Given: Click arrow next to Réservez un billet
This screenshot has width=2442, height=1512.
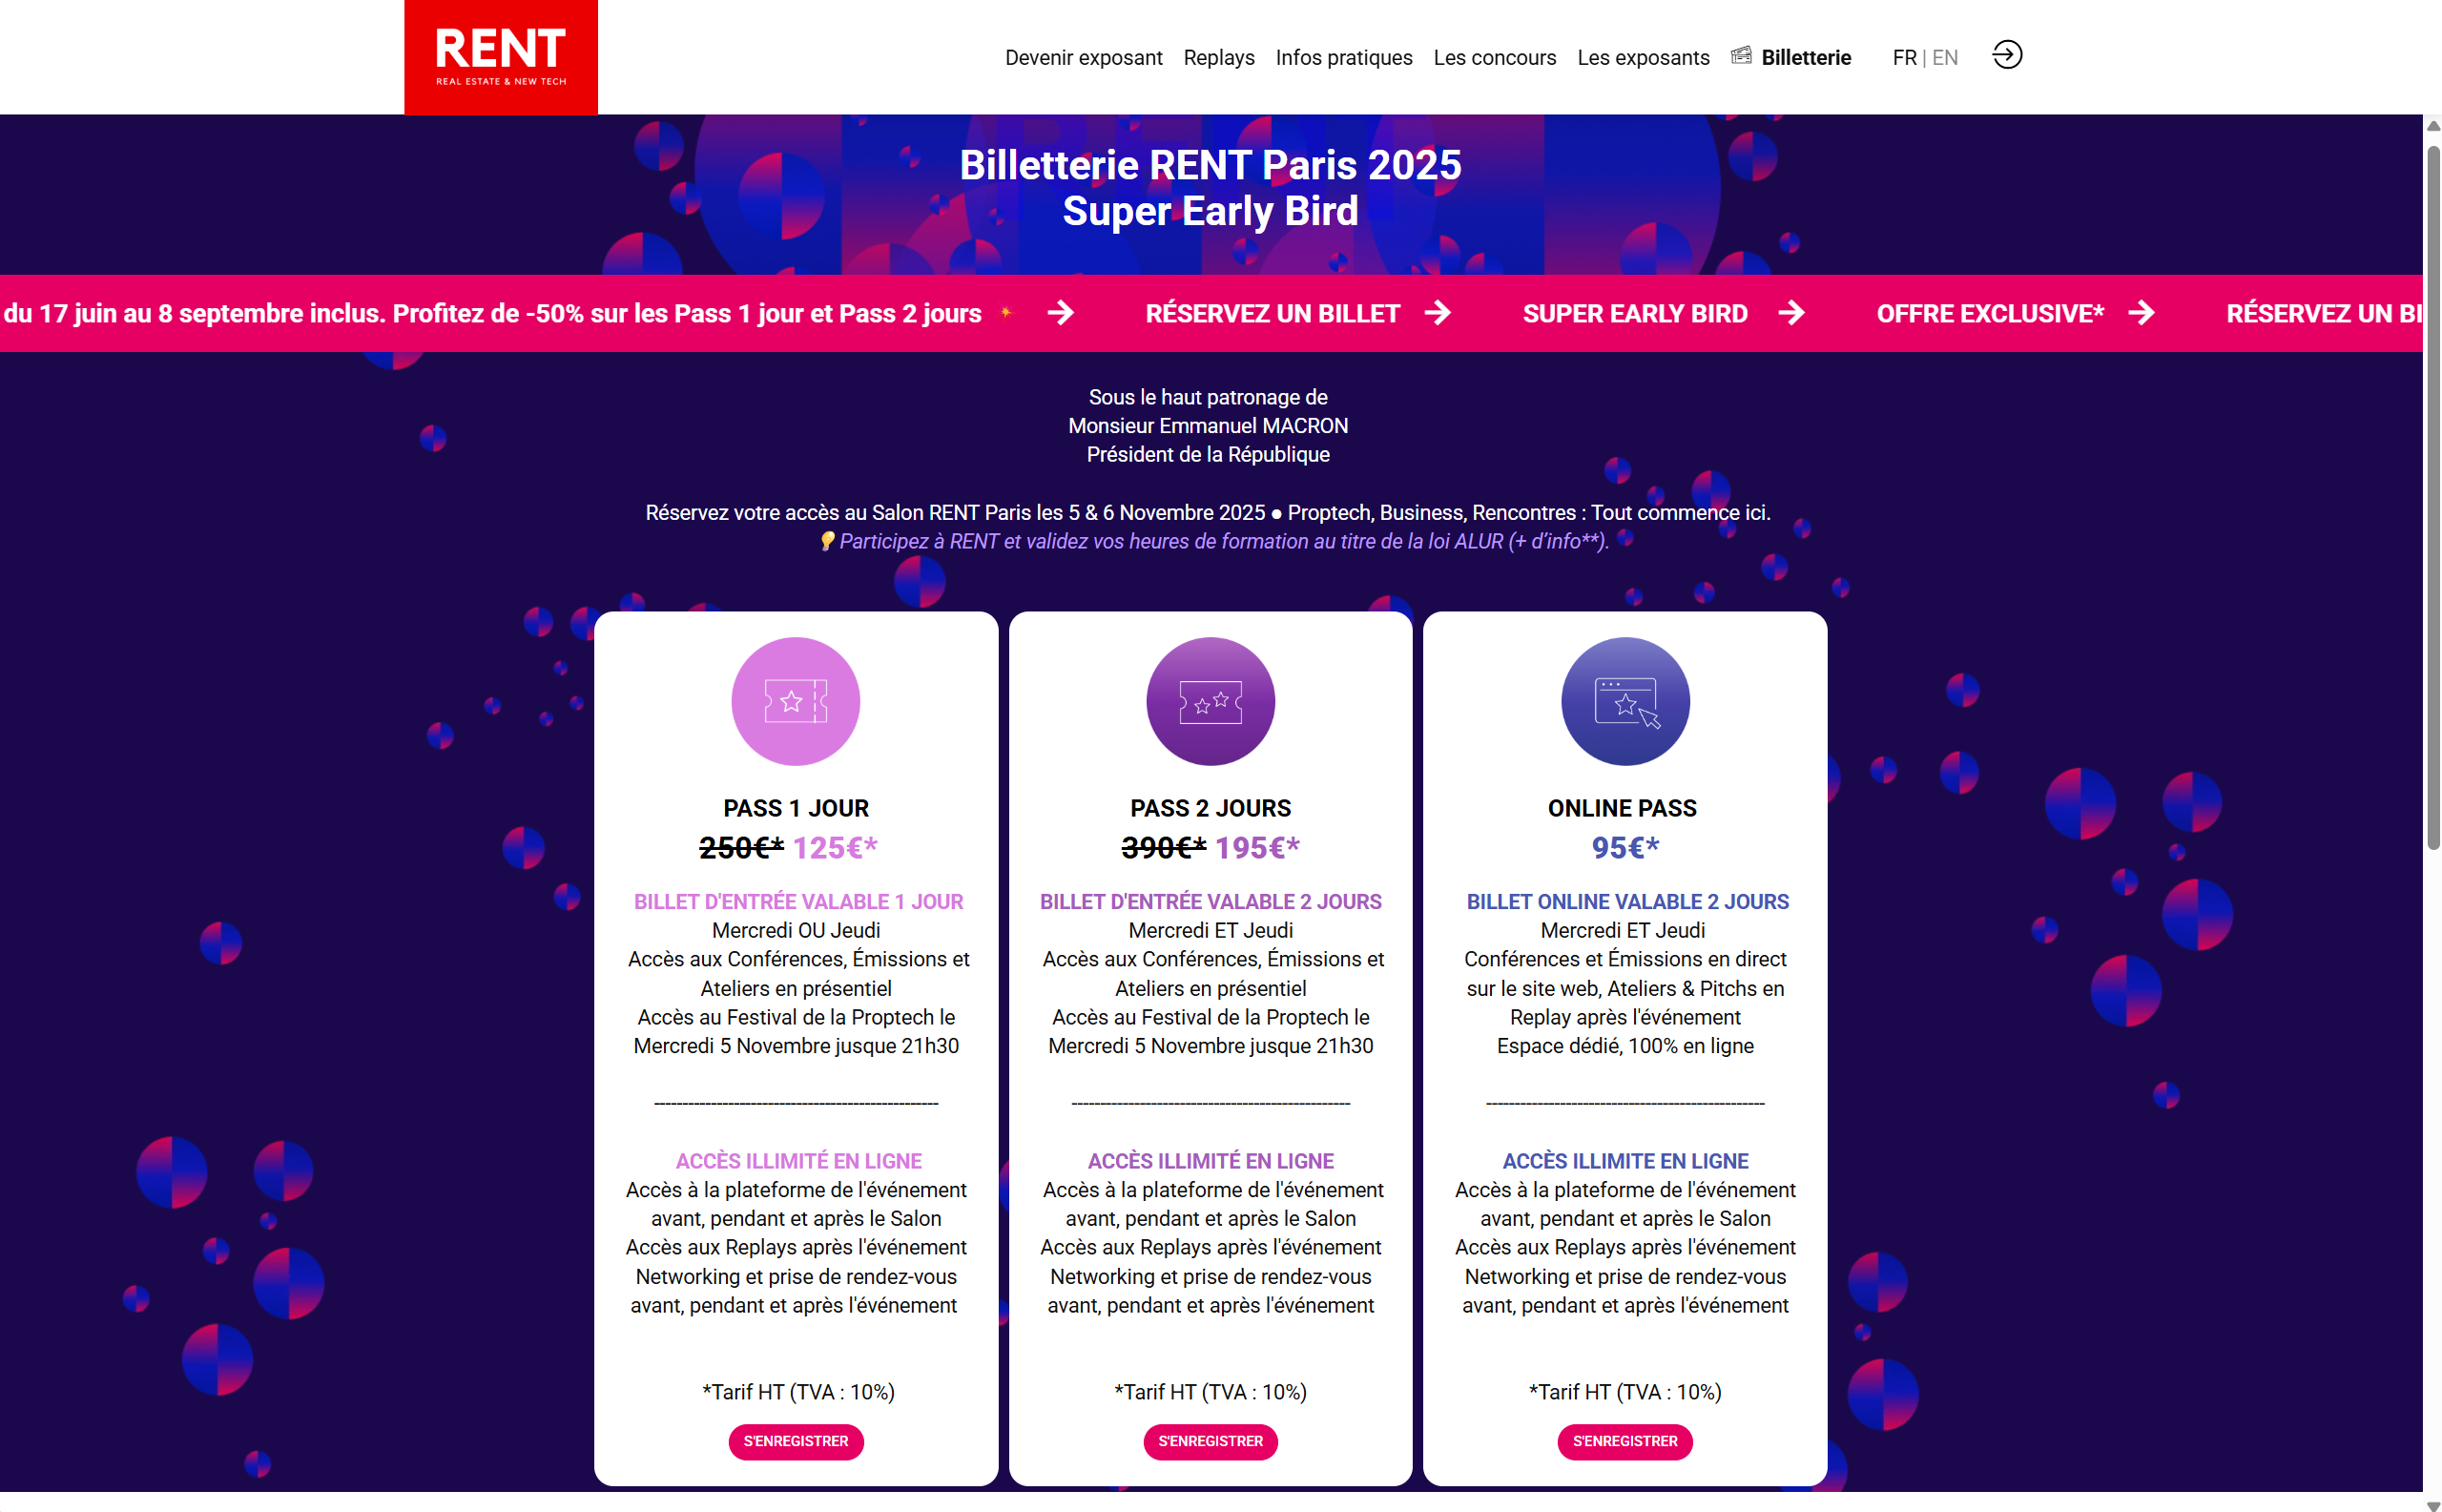Looking at the screenshot, I should 1438,313.
